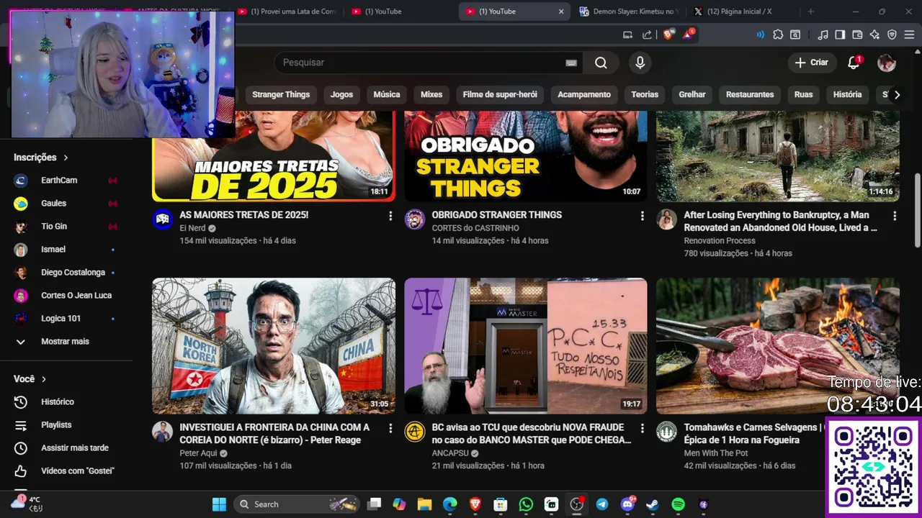
Task: Expand the Mostrar mais subscriptions list
Action: (66, 342)
